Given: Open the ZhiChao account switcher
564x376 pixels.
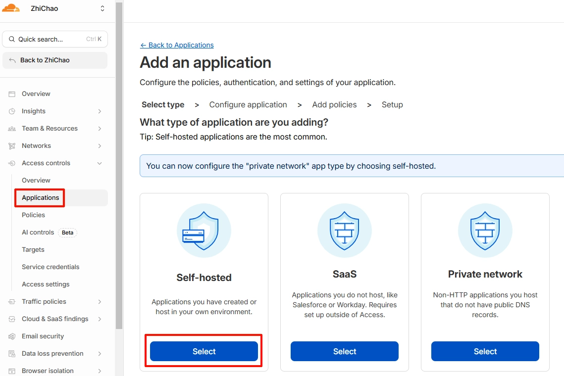Looking at the screenshot, I should pyautogui.click(x=103, y=8).
